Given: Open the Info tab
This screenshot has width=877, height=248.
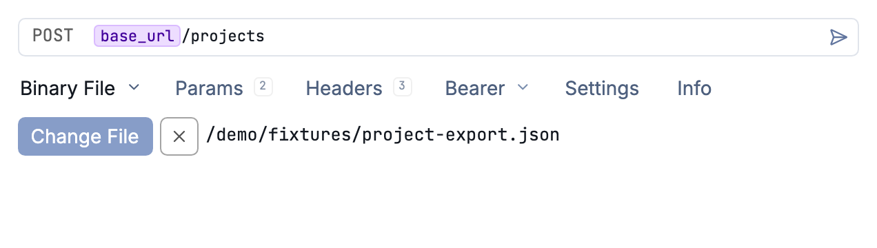Looking at the screenshot, I should 694,88.
